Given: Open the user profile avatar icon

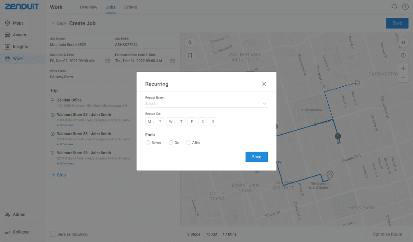Looking at the screenshot, I should coord(405,7).
